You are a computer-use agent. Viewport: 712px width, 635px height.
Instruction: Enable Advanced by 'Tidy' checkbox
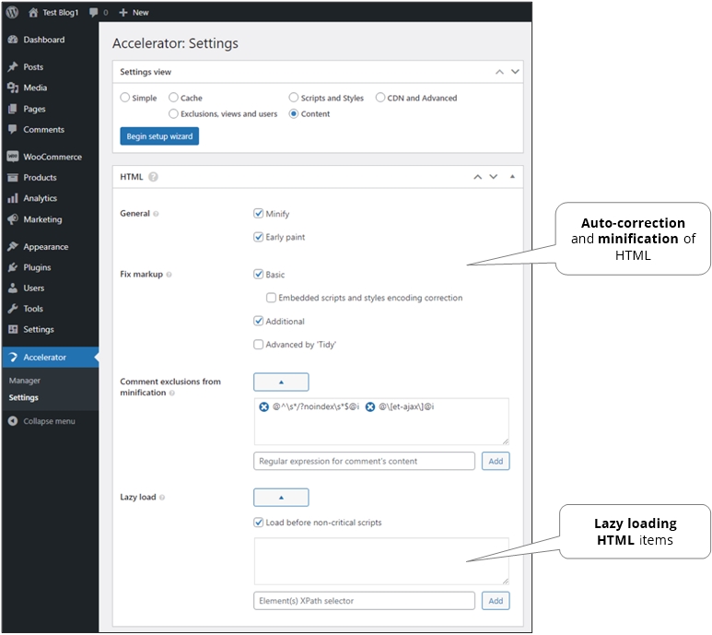coord(259,345)
